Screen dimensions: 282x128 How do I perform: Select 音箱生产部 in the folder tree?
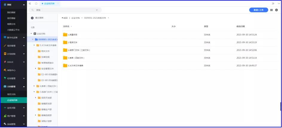click(46, 109)
